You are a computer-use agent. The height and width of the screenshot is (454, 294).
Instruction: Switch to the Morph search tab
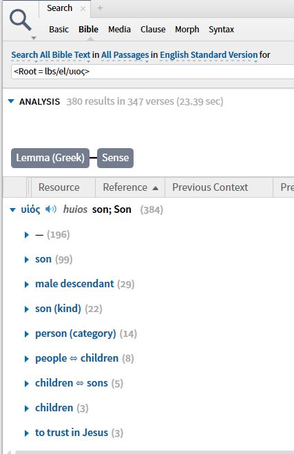pos(187,29)
